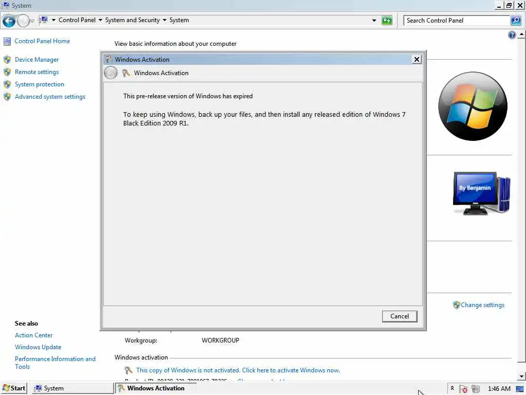Image resolution: width=526 pixels, height=395 pixels.
Task: Click the network tray icon
Action: [476, 389]
